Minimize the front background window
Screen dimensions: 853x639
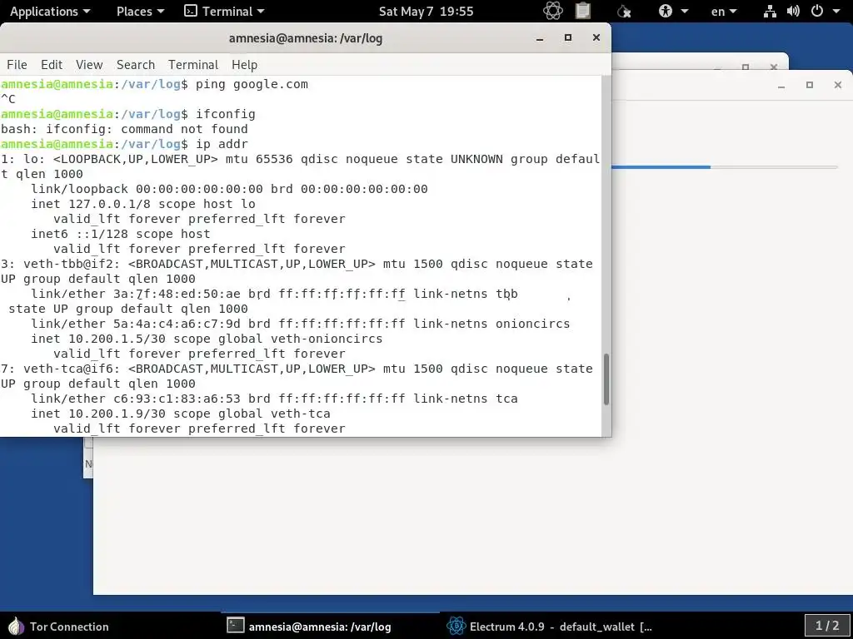pos(781,86)
